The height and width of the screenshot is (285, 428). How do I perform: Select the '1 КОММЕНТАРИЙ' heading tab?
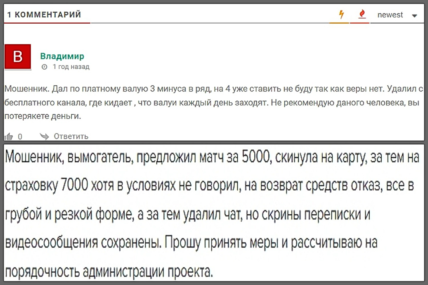click(x=44, y=15)
